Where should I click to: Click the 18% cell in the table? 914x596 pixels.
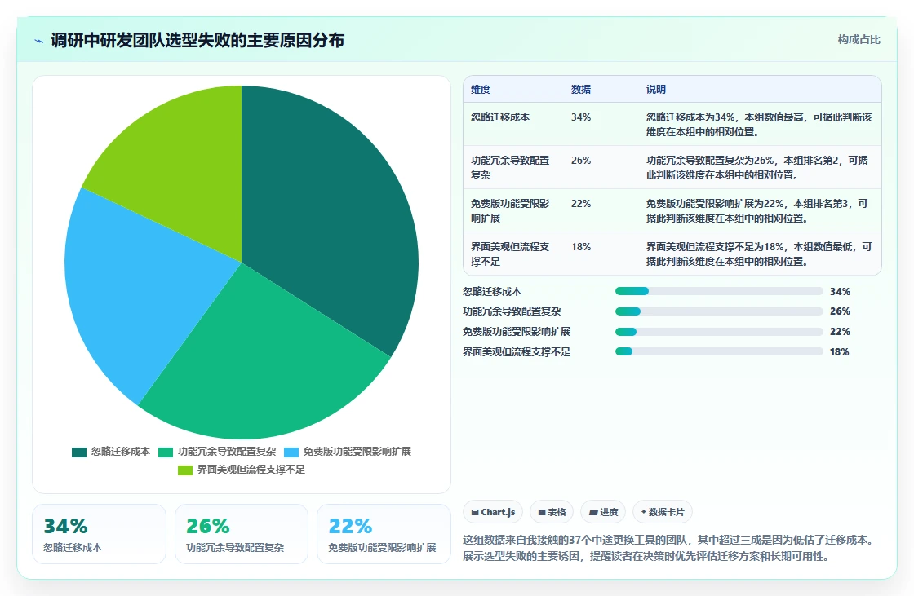pyautogui.click(x=580, y=246)
